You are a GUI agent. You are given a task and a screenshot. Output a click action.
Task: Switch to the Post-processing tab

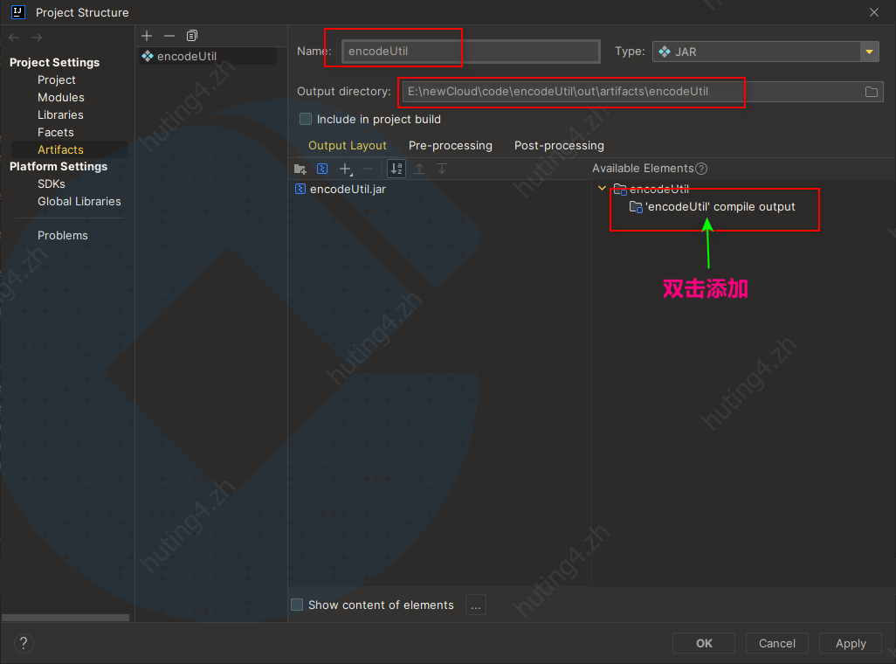[x=559, y=145]
